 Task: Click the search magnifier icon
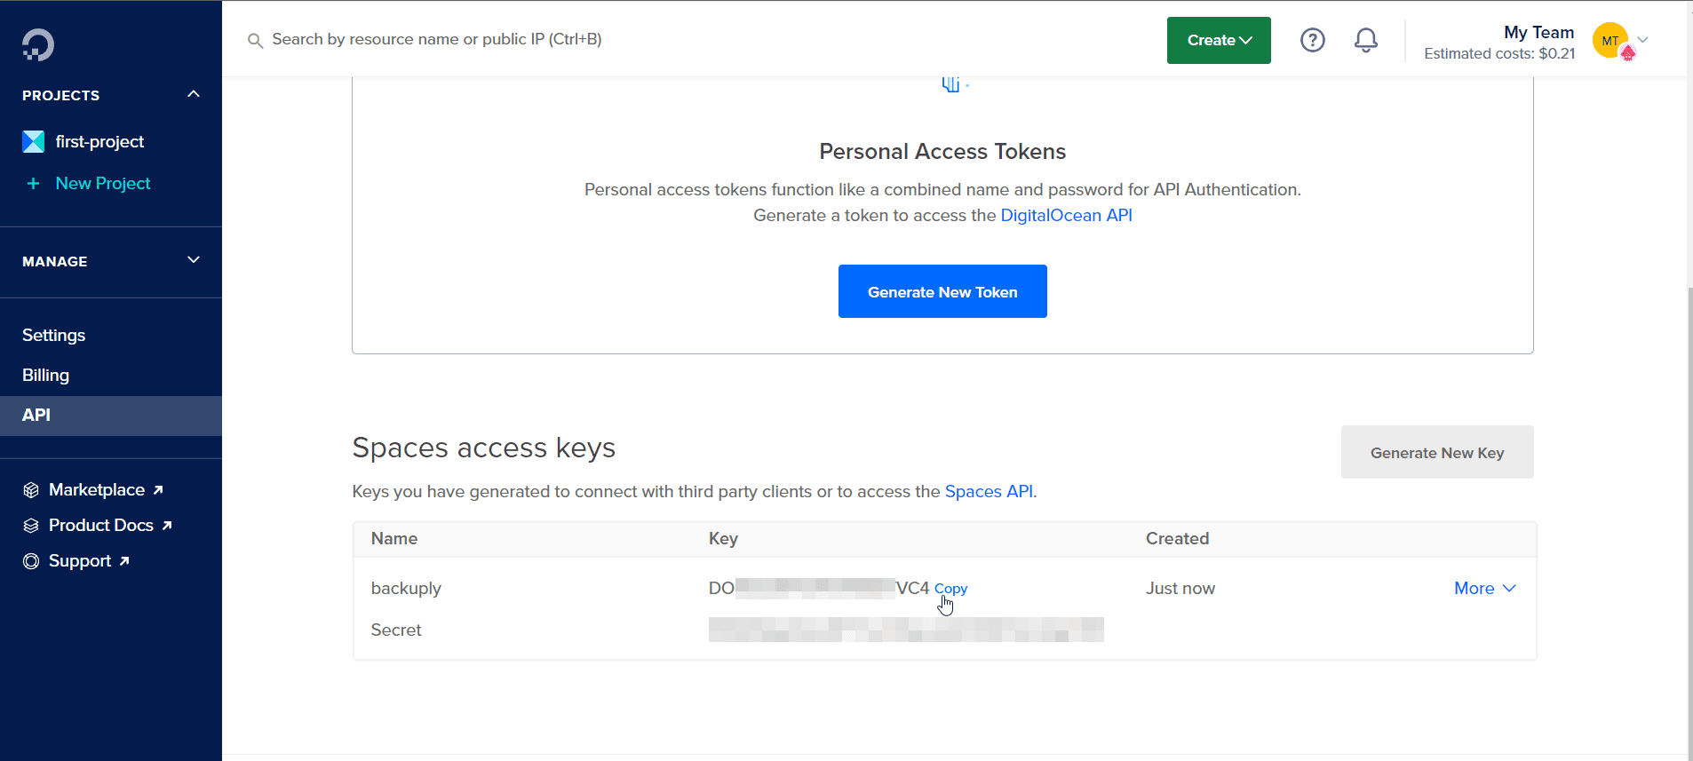pyautogui.click(x=255, y=40)
